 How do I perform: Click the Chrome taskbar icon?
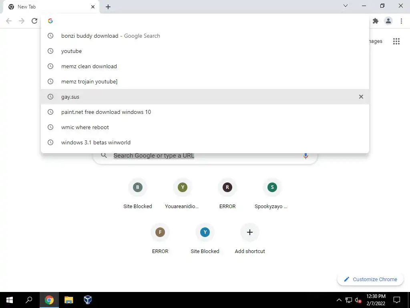point(49,300)
